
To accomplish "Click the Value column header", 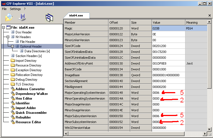I will tap(169, 23).
